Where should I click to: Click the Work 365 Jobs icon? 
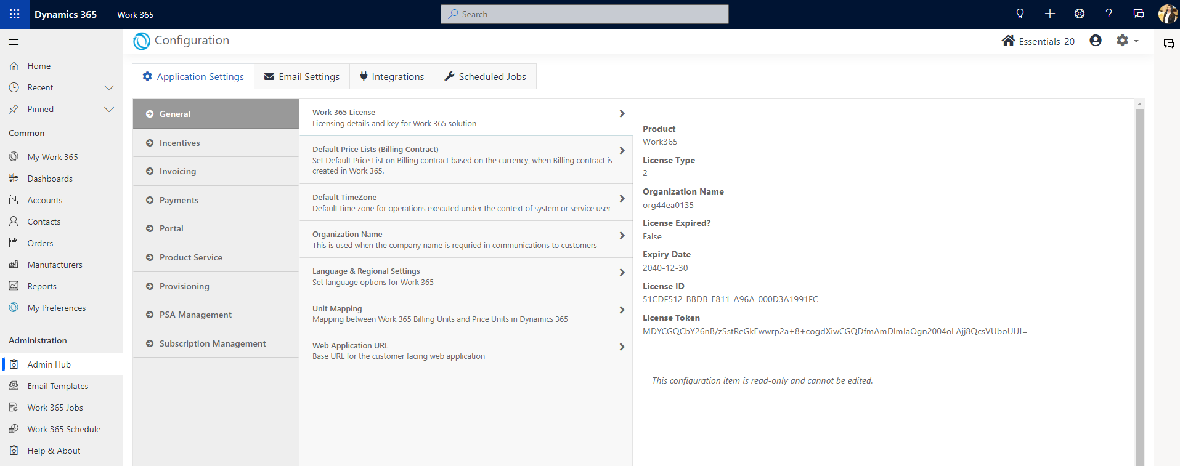click(x=14, y=408)
